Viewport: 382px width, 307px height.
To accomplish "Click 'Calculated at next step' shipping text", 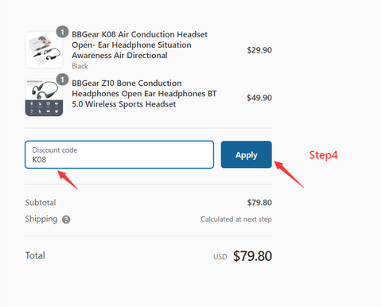I will point(236,220).
